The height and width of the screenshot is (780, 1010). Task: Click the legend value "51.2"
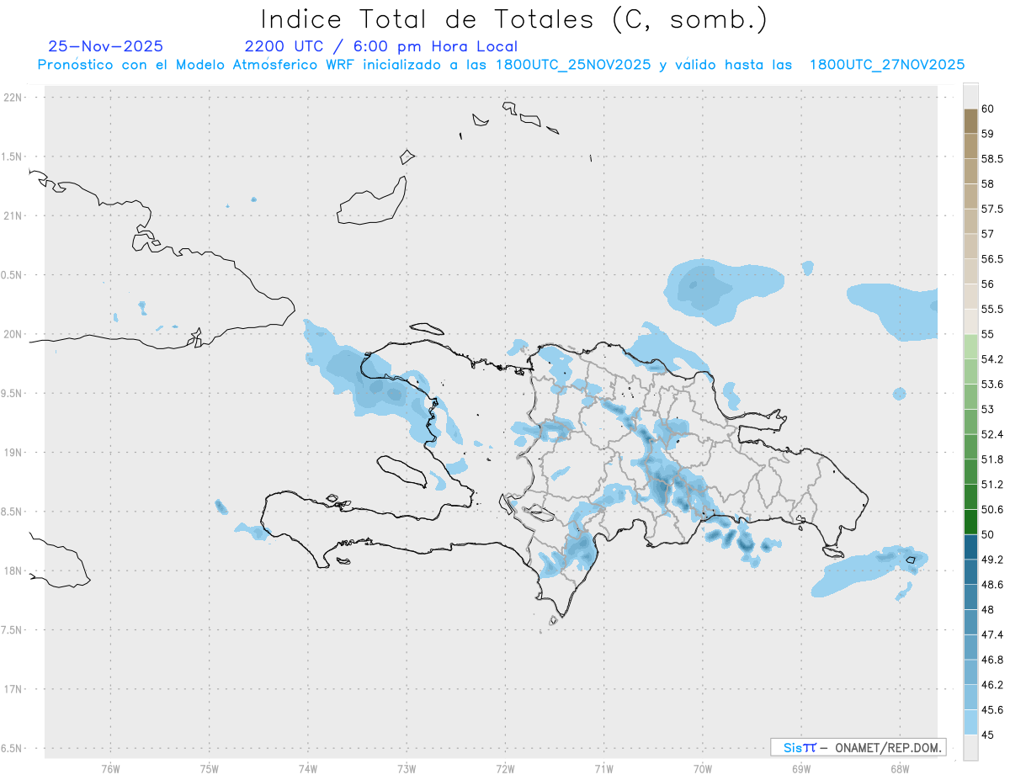coord(992,485)
